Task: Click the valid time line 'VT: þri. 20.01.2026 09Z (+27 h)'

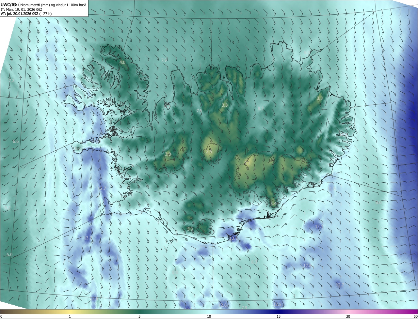Action: (x=26, y=14)
